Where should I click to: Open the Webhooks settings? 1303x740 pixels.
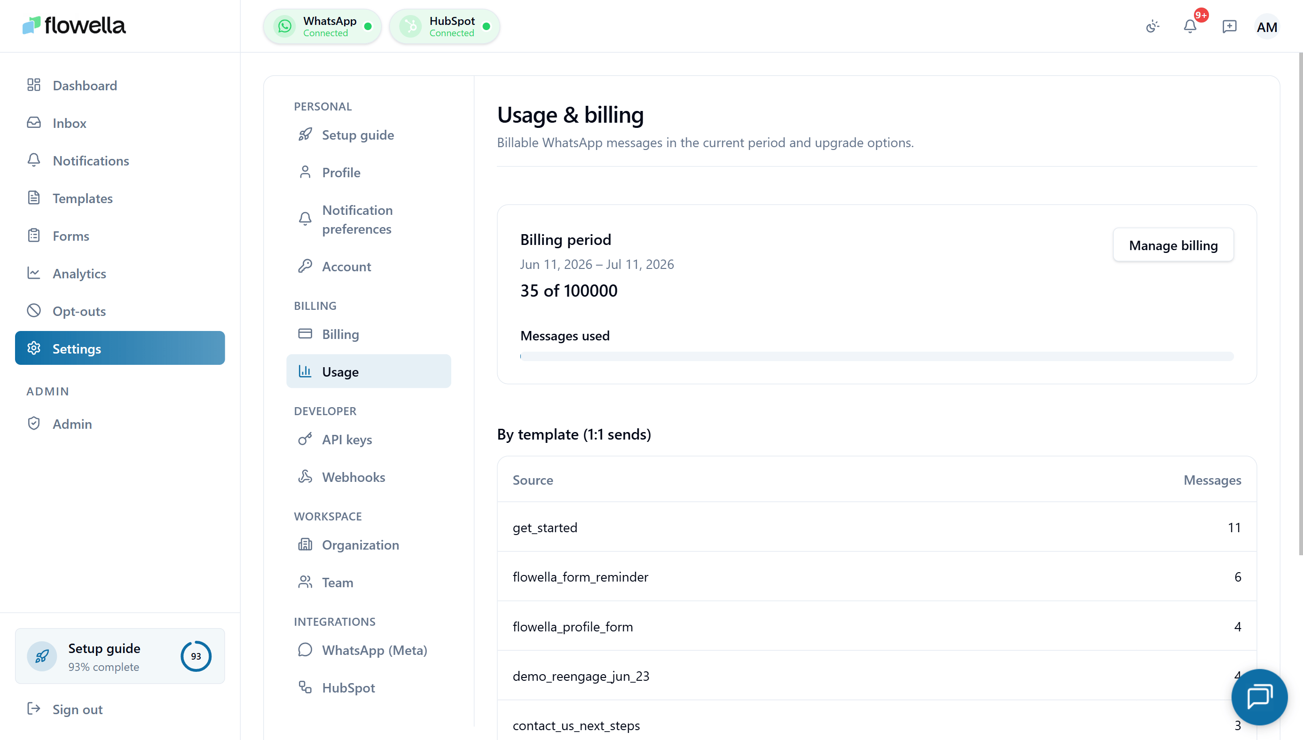(369, 477)
